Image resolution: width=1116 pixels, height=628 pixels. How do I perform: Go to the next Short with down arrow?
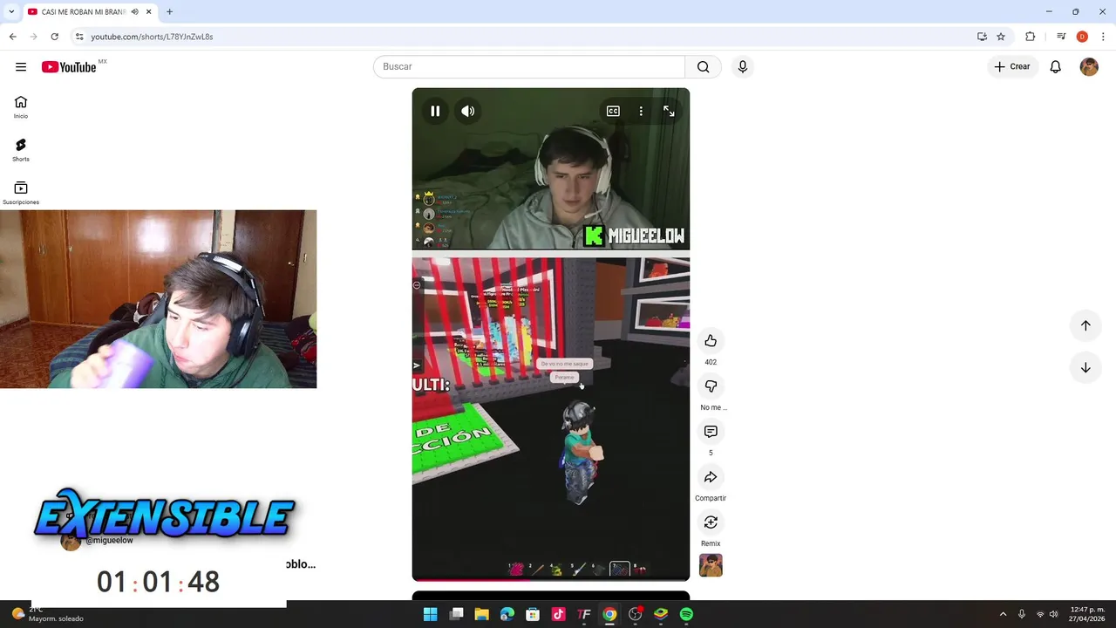click(x=1085, y=367)
